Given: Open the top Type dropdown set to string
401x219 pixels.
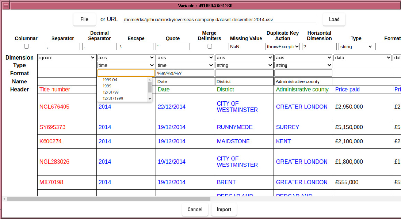Looking at the screenshot, I should click(356, 47).
